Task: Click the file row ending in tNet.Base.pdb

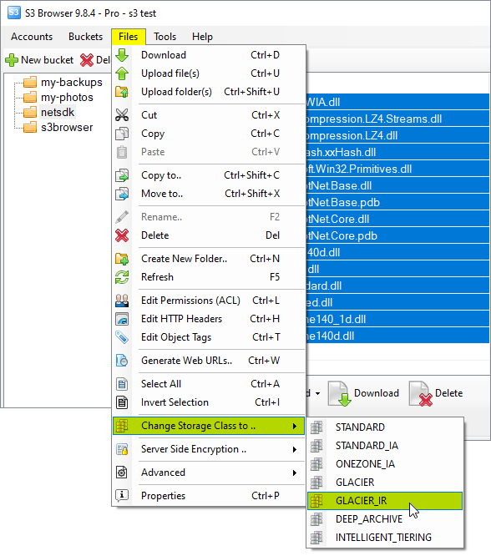Action: 397,202
